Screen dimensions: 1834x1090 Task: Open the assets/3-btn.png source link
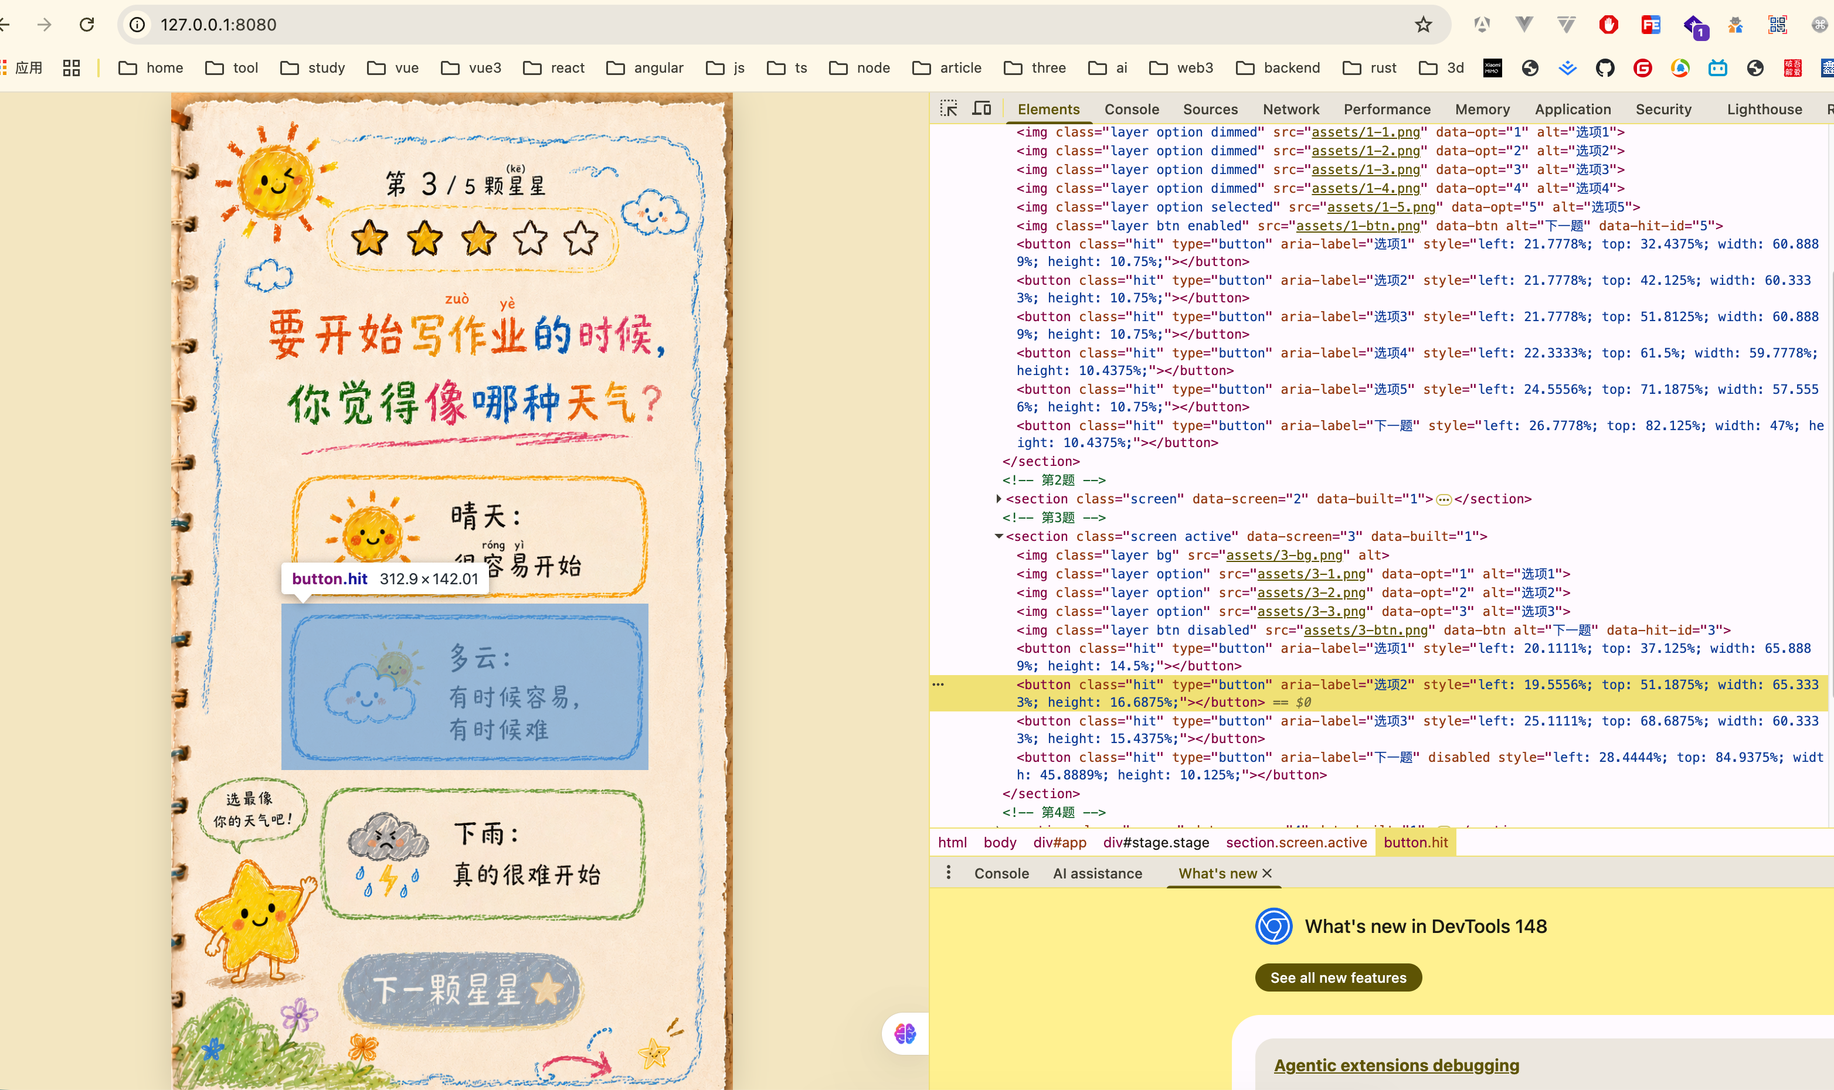tap(1365, 630)
